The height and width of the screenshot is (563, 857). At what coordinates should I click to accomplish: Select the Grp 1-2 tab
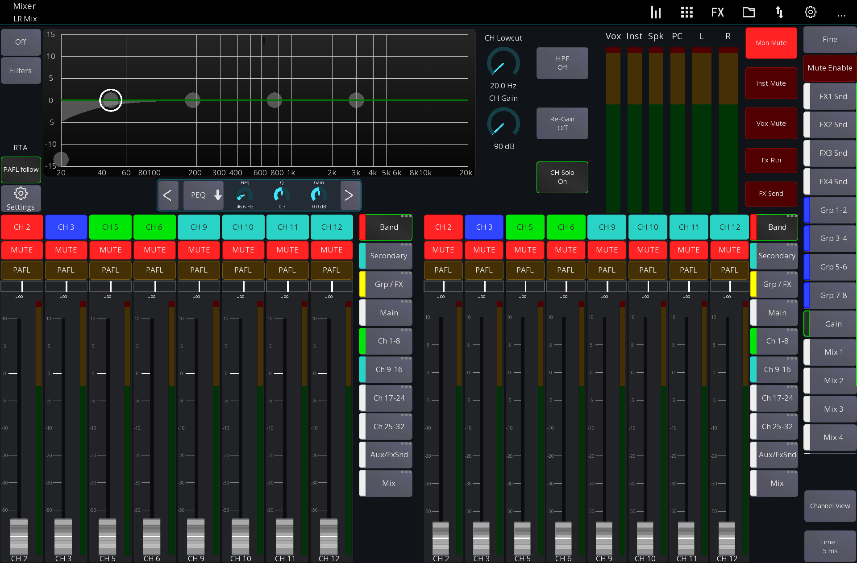(x=832, y=210)
